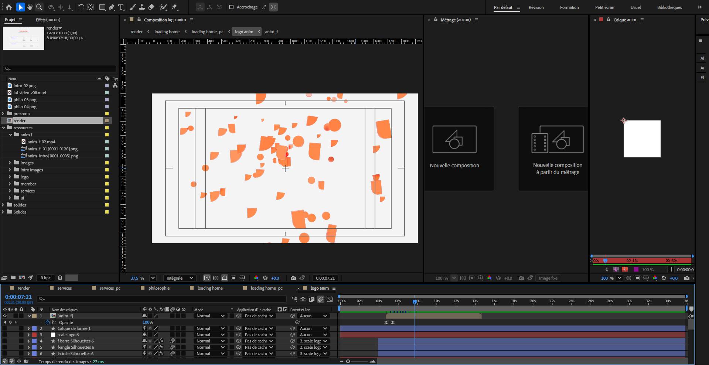
Task: Select the Clone Stamp tool
Action: click(x=142, y=7)
